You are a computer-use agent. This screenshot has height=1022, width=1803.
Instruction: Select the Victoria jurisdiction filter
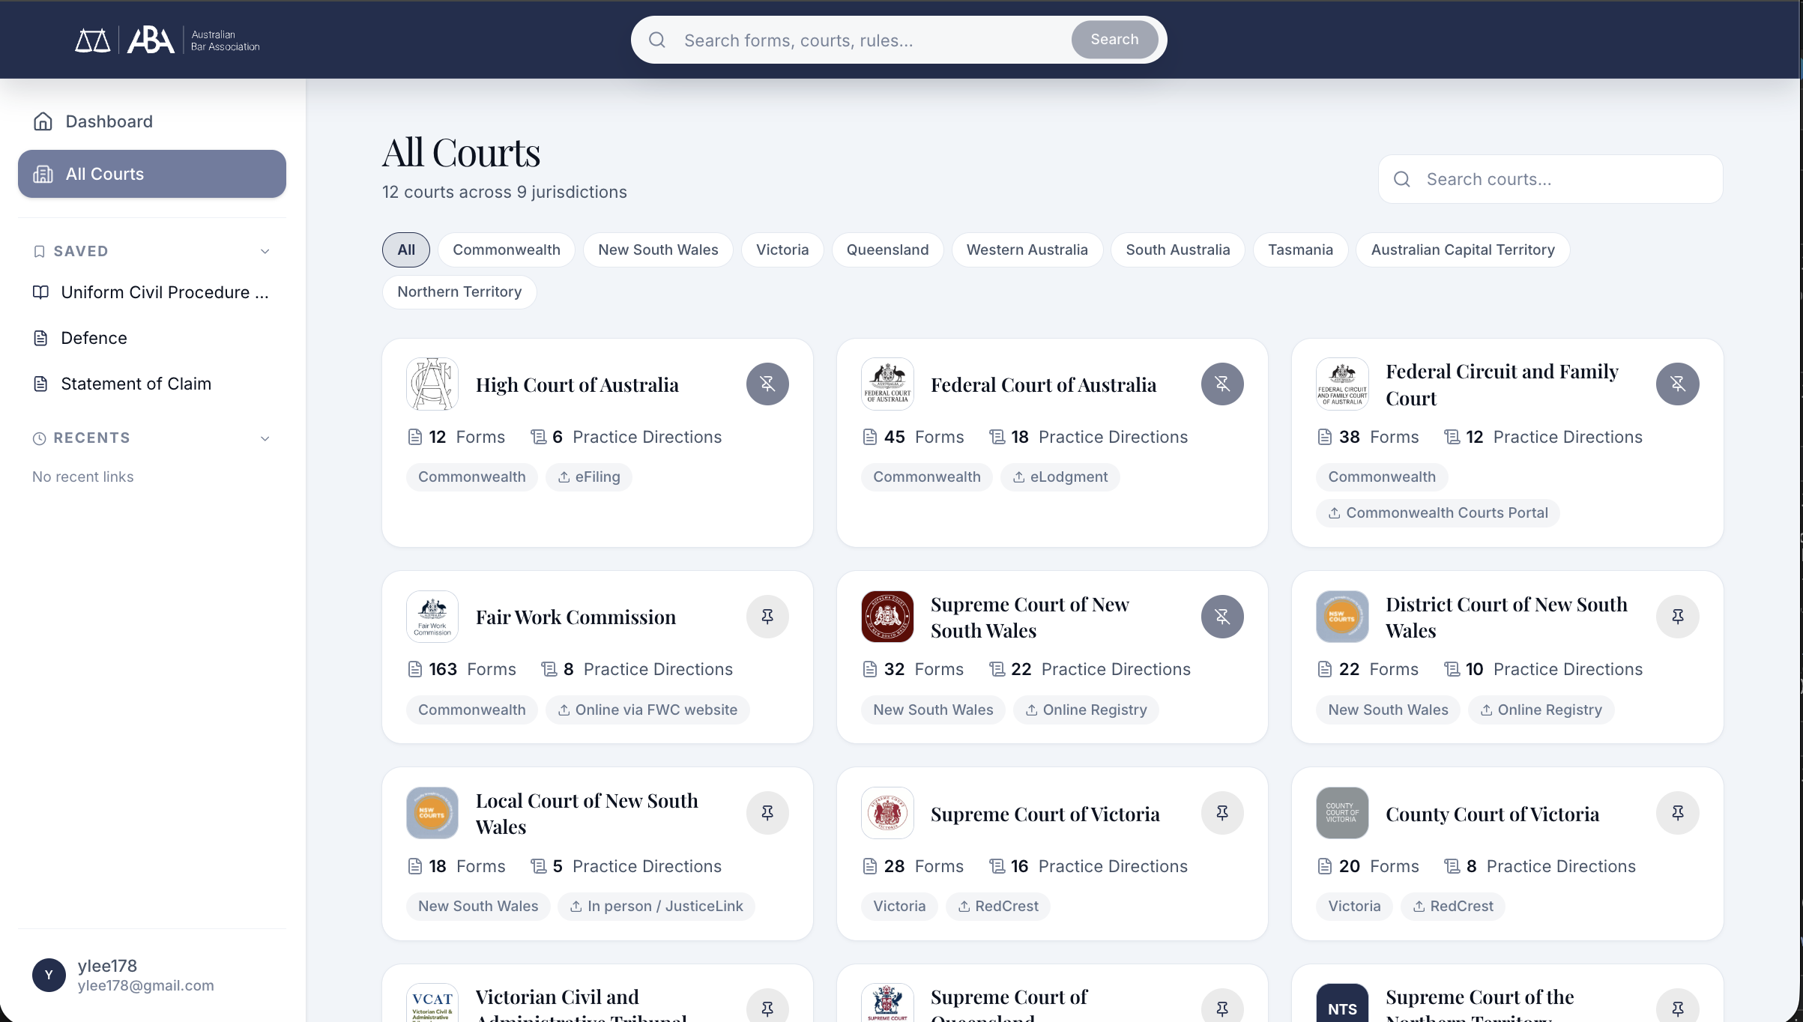tap(782, 250)
